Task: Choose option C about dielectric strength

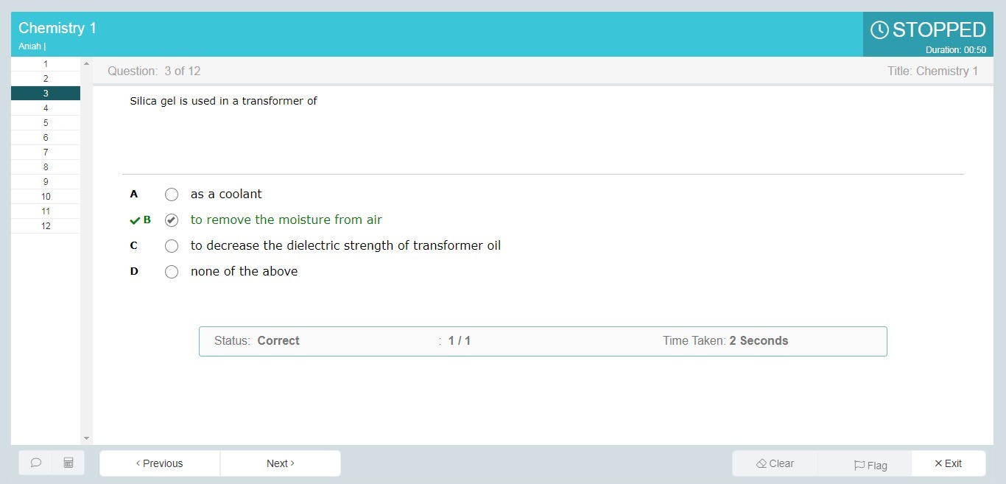Action: (x=172, y=246)
